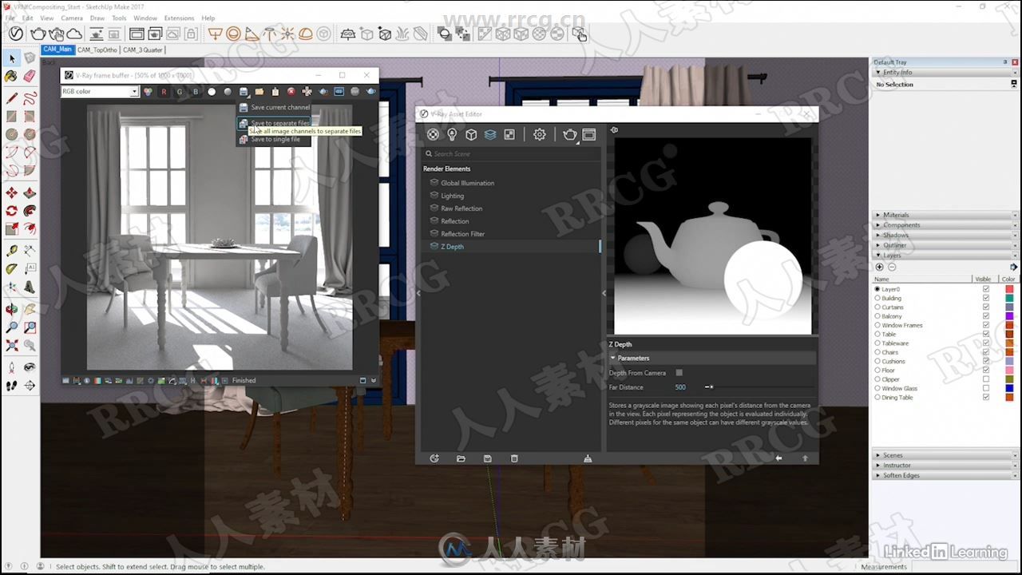Expand the Materials tray panel
Screen dimensions: 1022x575
(945, 215)
